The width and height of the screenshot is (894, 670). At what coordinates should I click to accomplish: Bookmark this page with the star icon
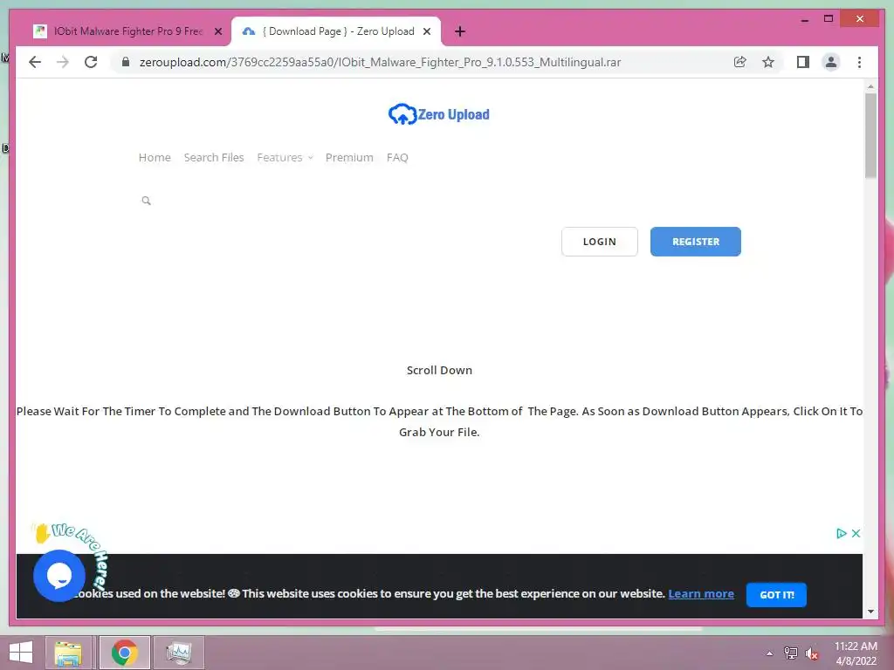(768, 62)
